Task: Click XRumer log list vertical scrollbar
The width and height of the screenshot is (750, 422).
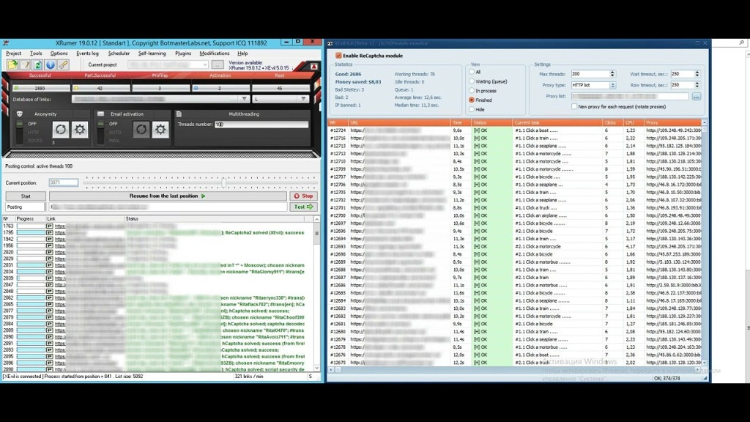Action: tap(316, 293)
